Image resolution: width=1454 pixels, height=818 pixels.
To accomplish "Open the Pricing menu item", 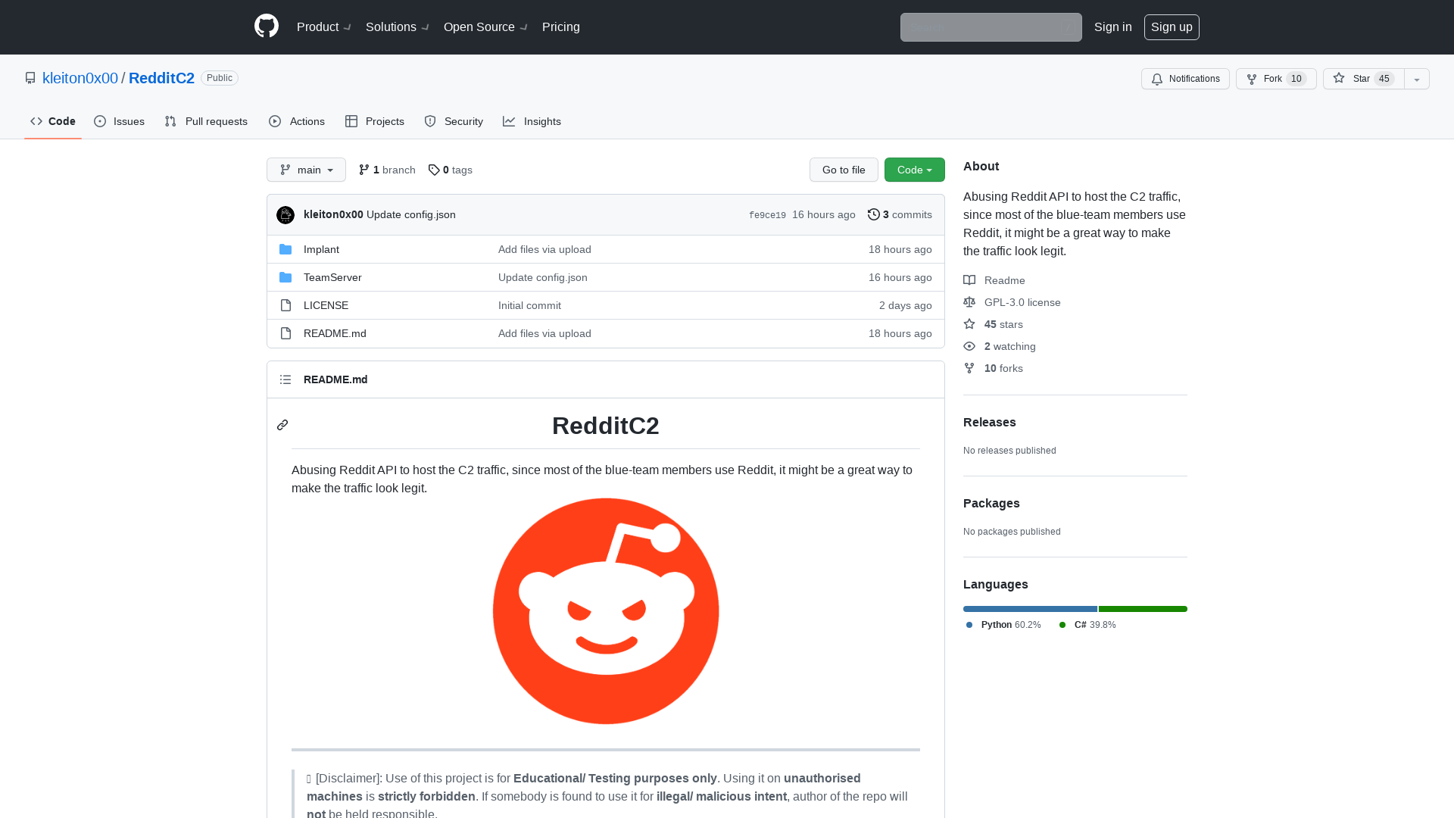I will click(560, 27).
